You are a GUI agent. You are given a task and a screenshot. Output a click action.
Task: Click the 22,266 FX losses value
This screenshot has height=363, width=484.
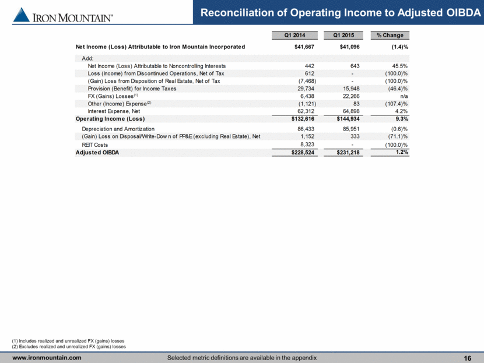tap(351, 96)
